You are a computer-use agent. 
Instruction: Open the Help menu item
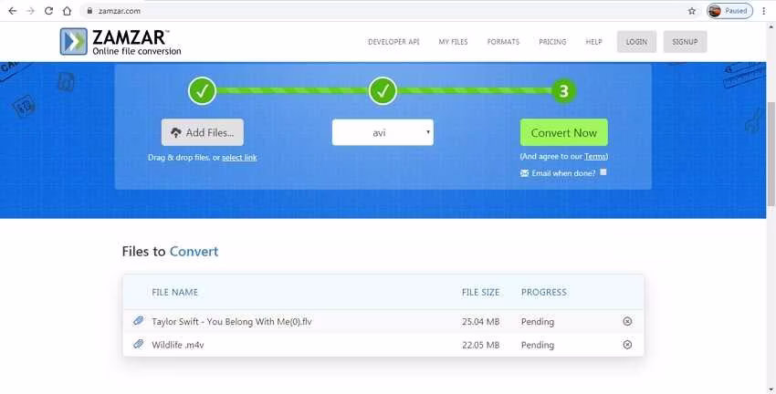594,42
